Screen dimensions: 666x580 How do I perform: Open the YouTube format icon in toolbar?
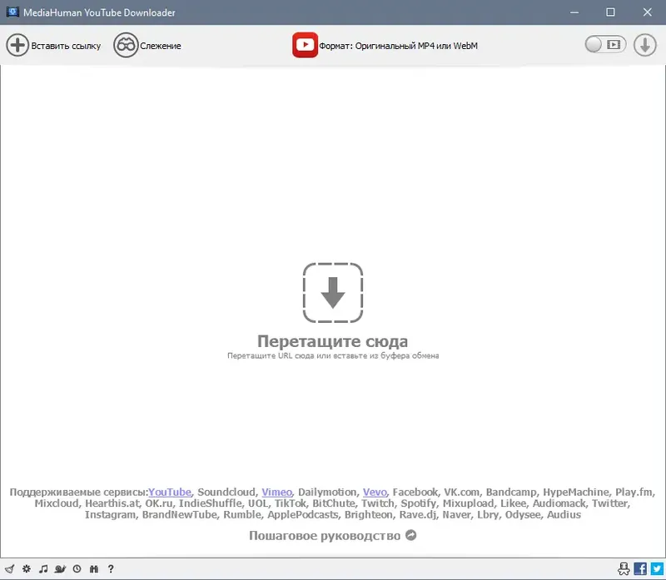305,45
